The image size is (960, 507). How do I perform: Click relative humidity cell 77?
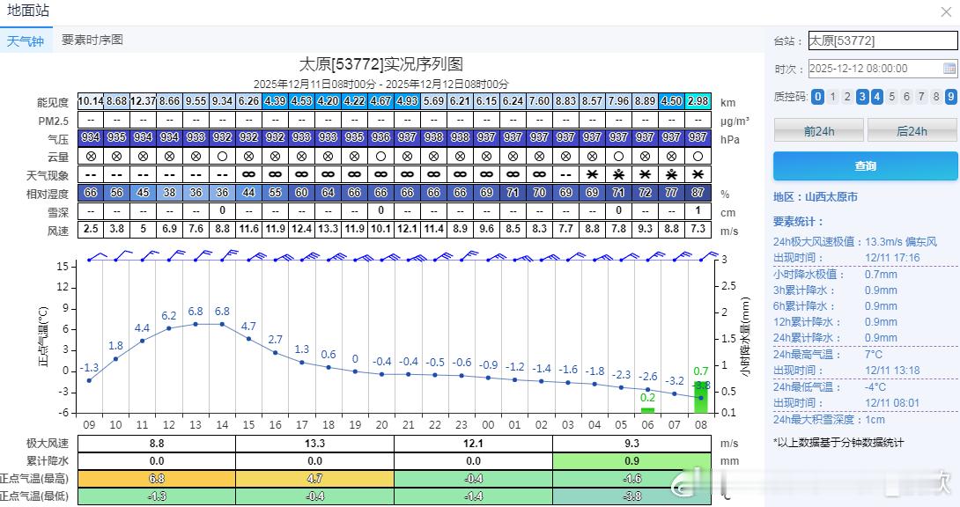click(x=672, y=193)
